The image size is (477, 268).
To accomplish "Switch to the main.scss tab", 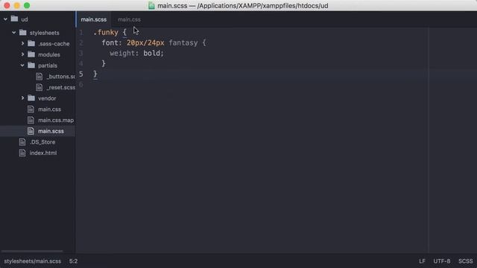I will click(x=94, y=19).
